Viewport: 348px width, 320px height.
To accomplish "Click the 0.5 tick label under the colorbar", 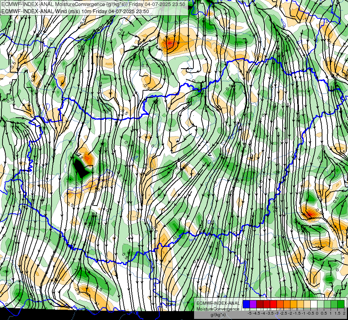I will point(324,313).
